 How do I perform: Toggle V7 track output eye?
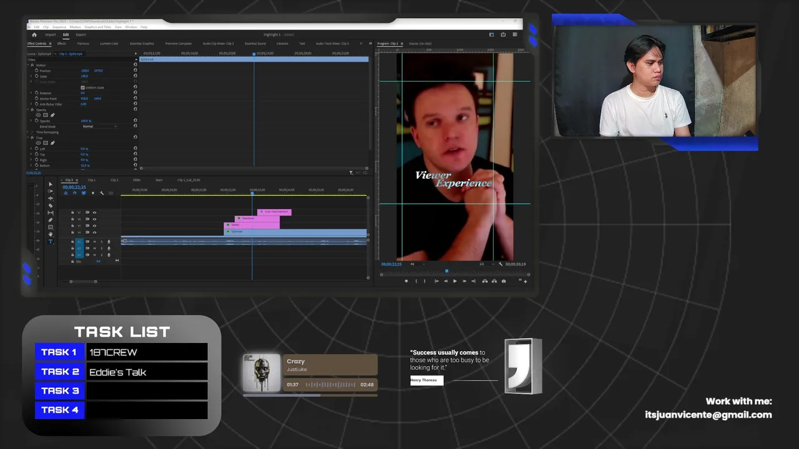[94, 213]
